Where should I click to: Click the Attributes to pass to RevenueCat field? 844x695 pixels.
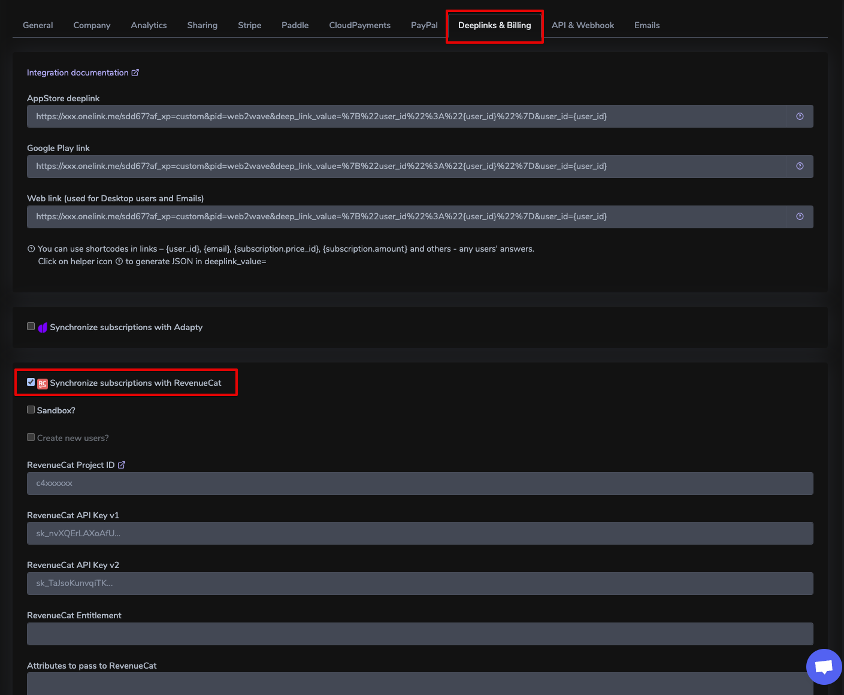[x=420, y=684]
